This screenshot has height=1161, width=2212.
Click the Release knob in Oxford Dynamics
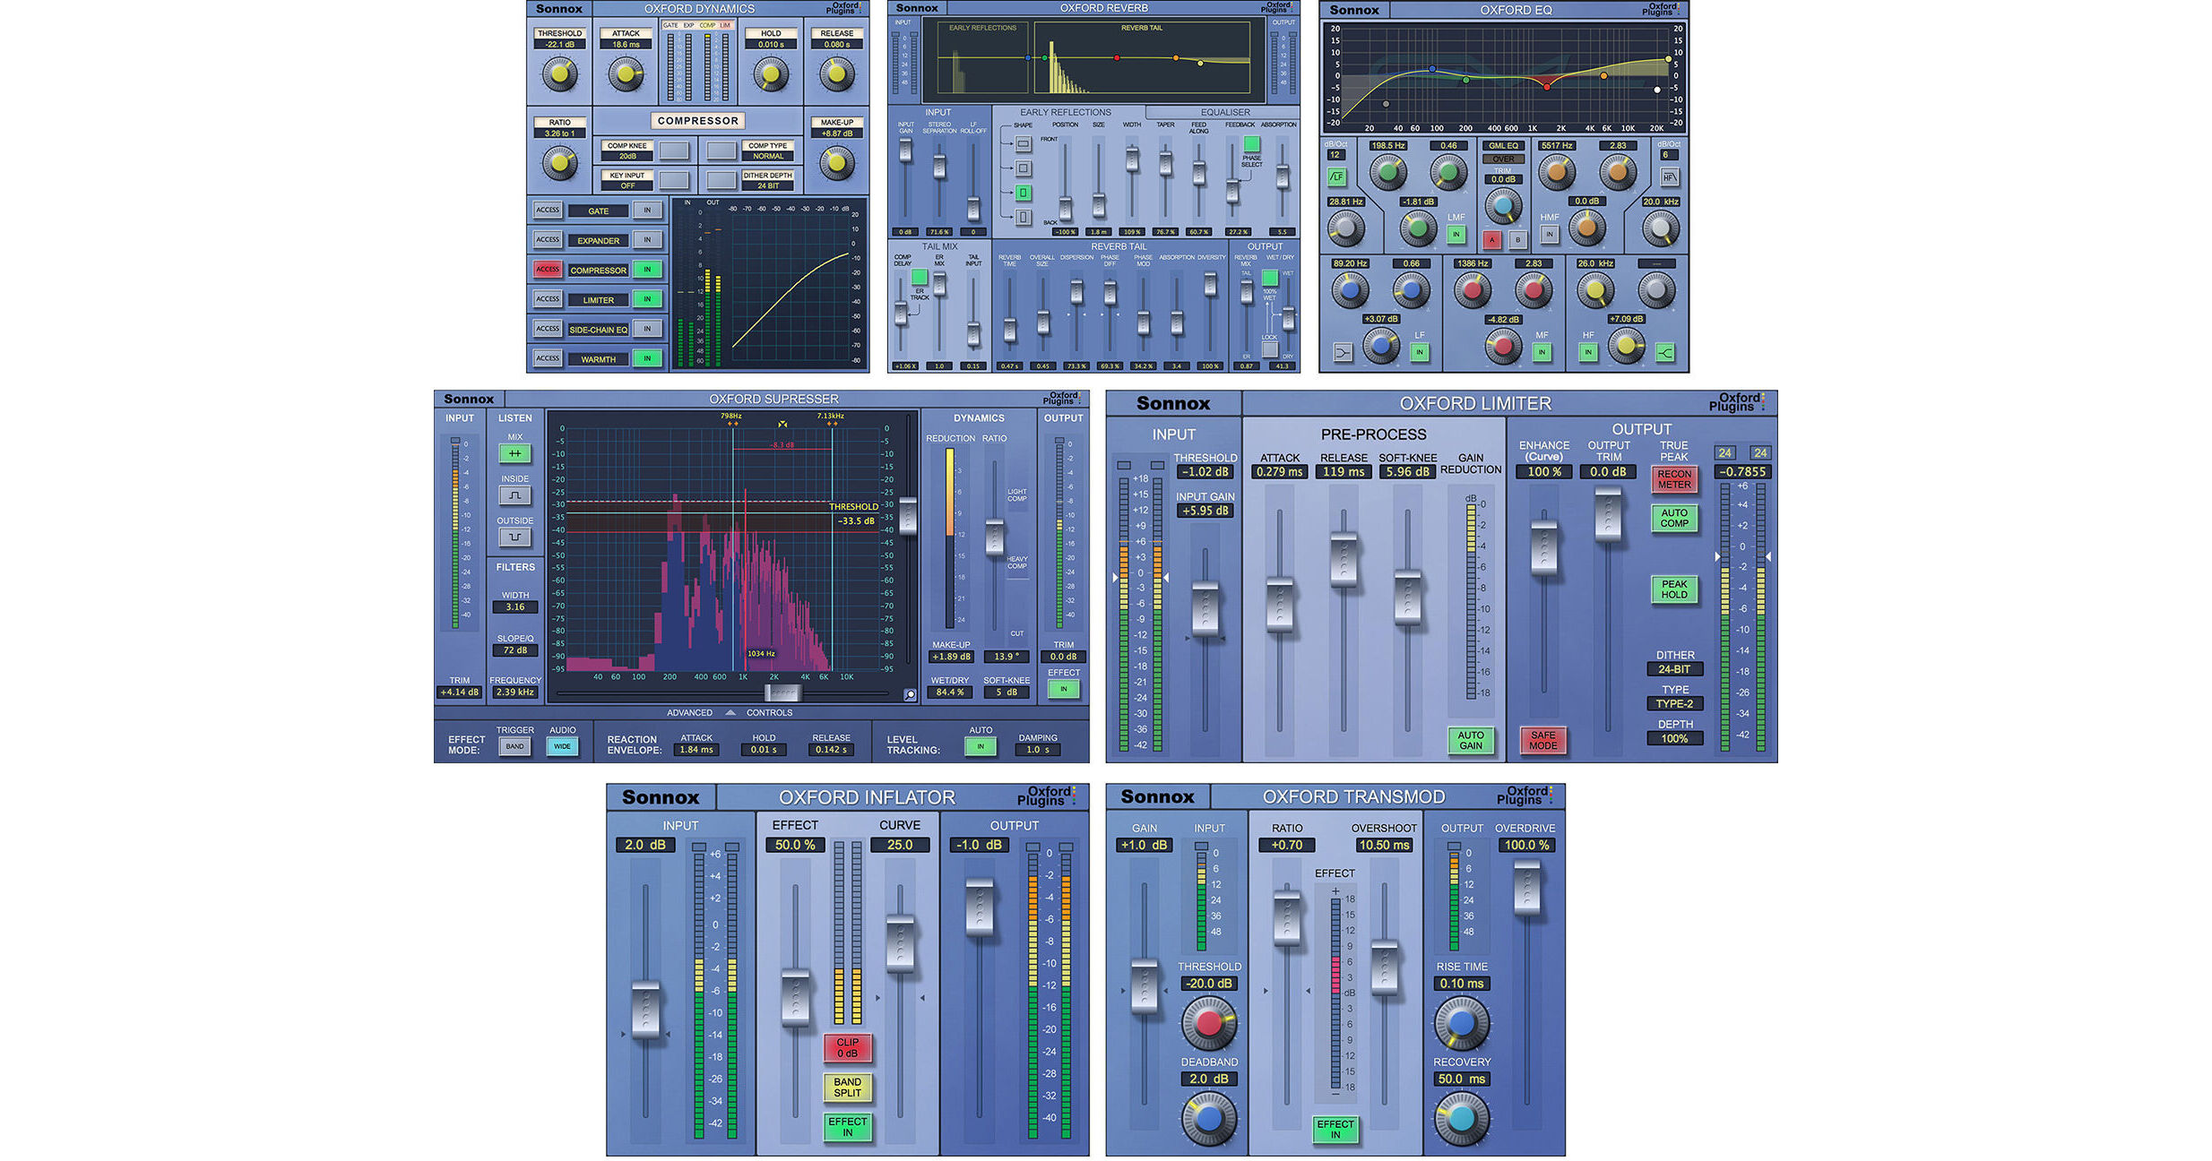836,74
